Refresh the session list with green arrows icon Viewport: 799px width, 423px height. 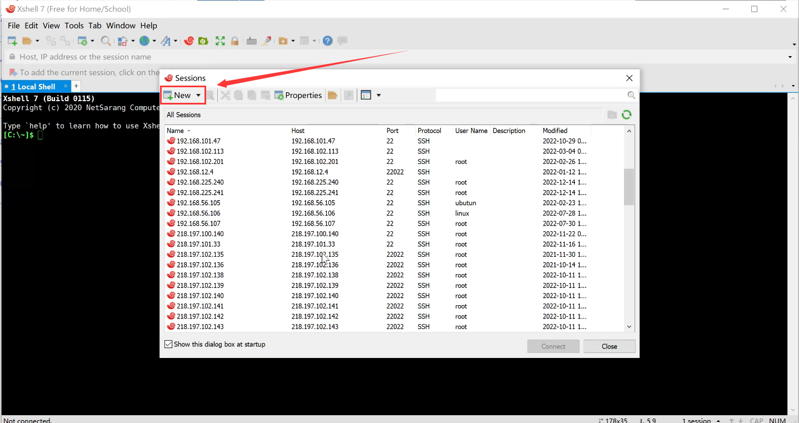click(627, 115)
